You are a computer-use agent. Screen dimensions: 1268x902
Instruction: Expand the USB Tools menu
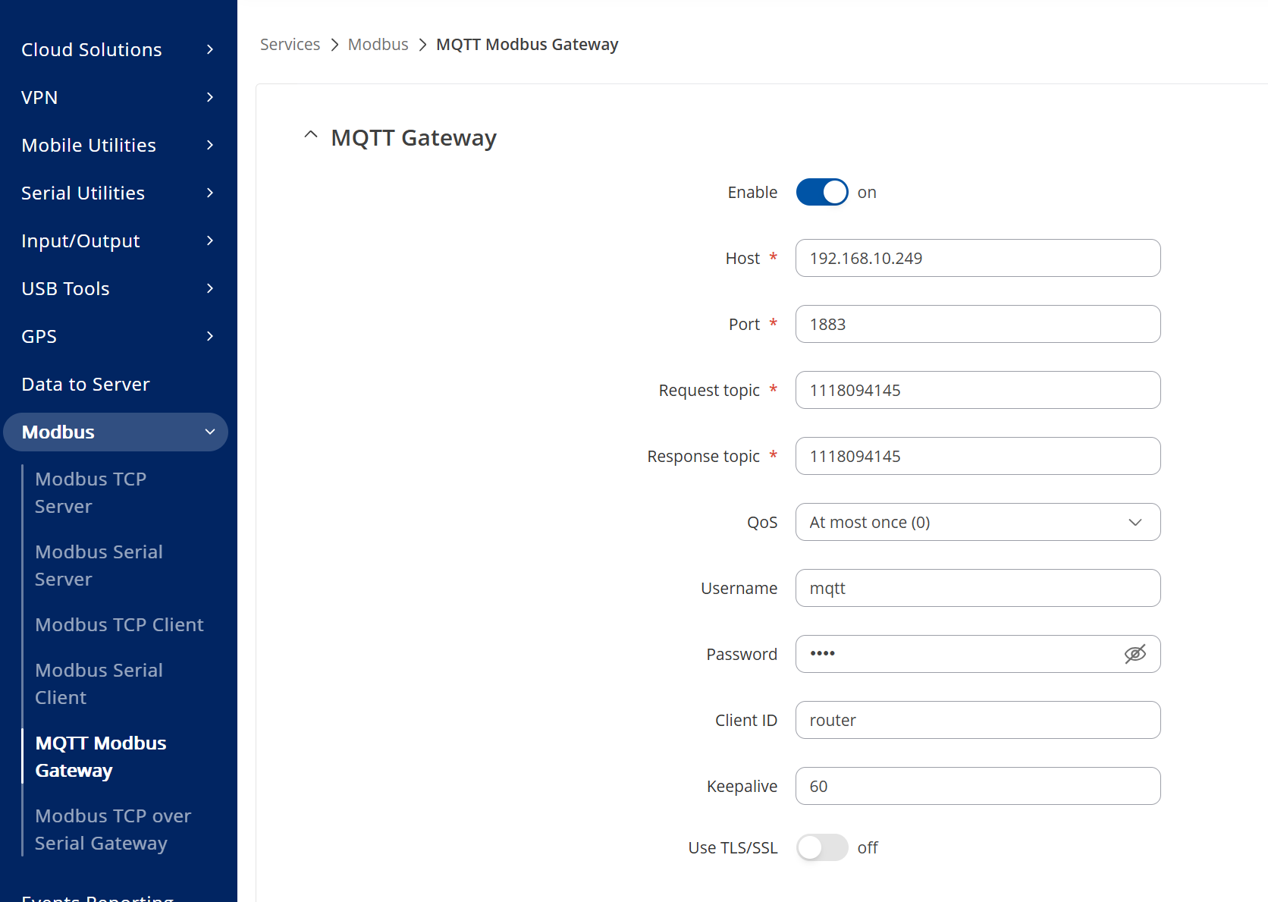[118, 288]
